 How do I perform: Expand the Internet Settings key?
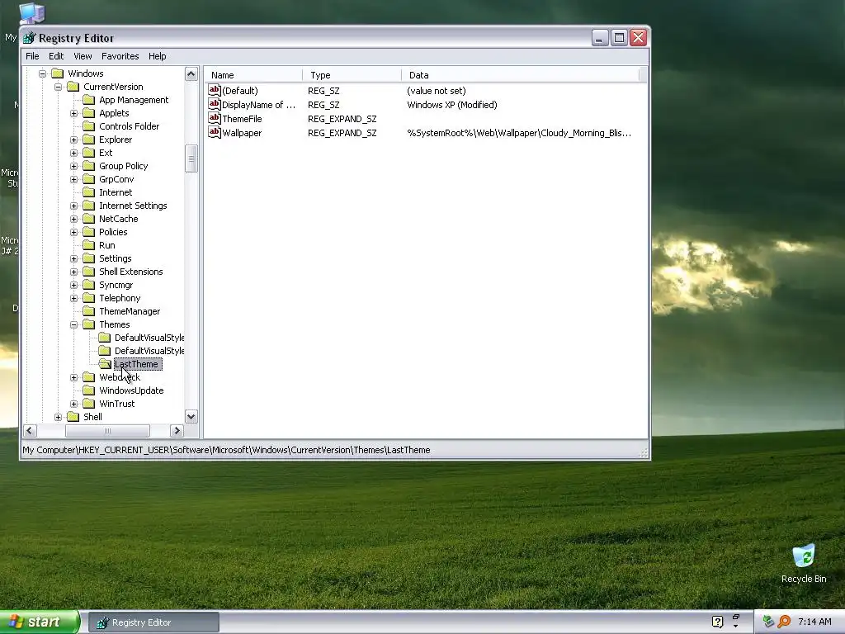click(x=73, y=206)
